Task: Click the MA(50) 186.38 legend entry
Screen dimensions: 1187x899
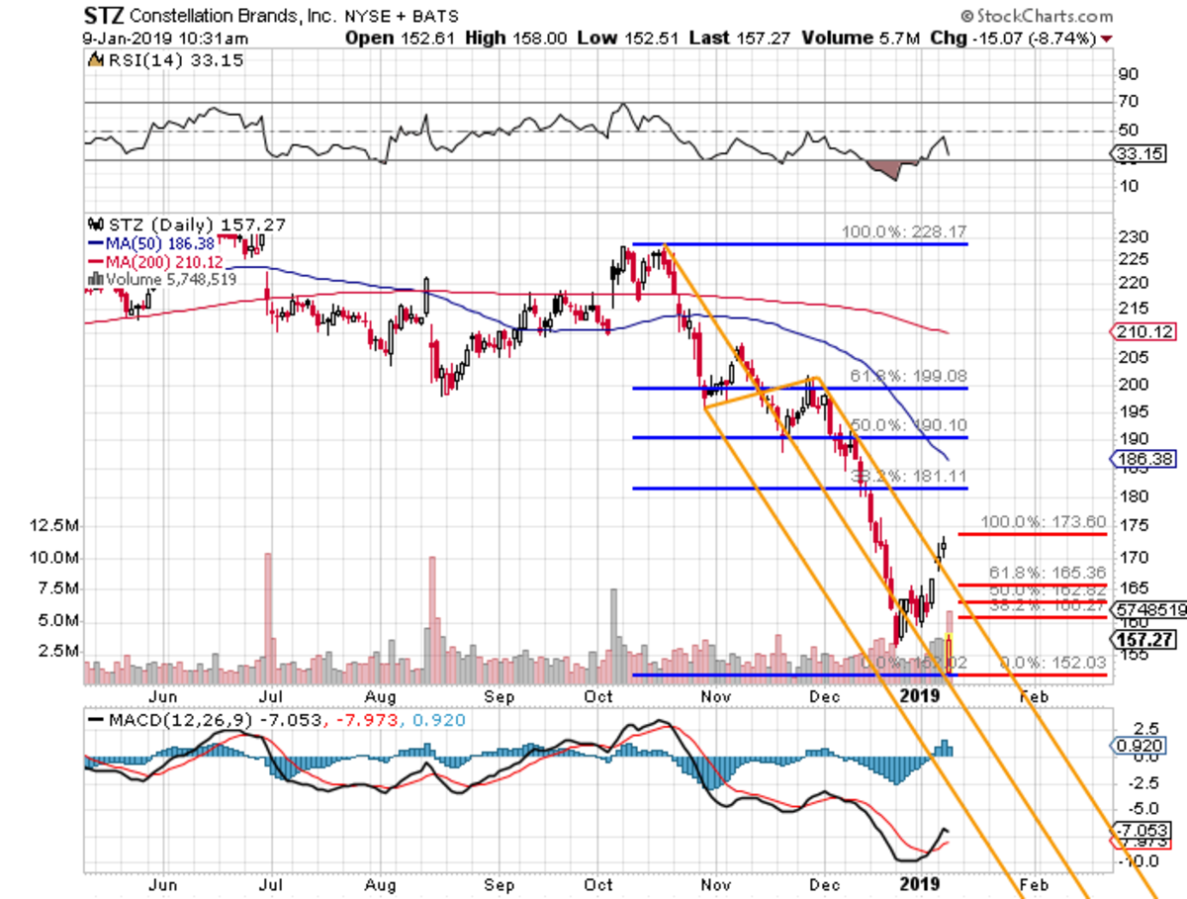Action: point(150,242)
